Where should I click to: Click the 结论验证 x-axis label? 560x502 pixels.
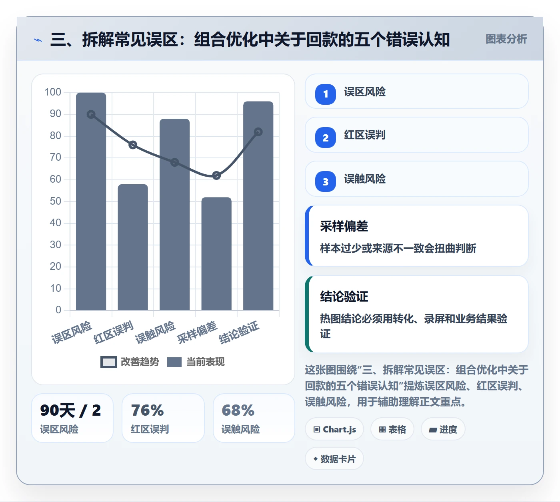[x=239, y=333]
